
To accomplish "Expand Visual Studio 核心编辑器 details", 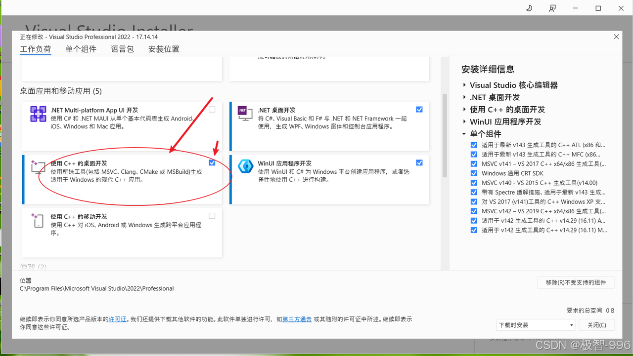I will click(x=464, y=85).
